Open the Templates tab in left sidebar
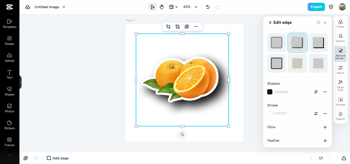Image resolution: width=350 pixels, height=164 pixels. 10,24
